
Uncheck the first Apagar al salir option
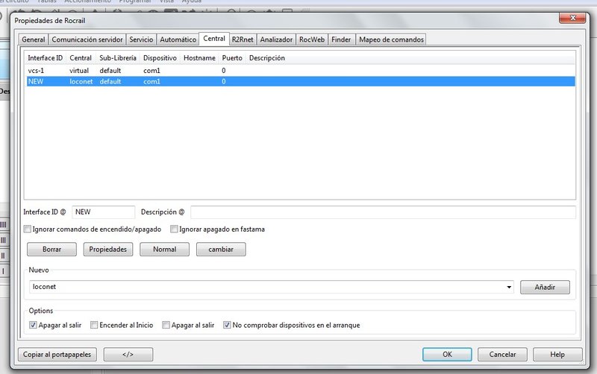tap(33, 325)
